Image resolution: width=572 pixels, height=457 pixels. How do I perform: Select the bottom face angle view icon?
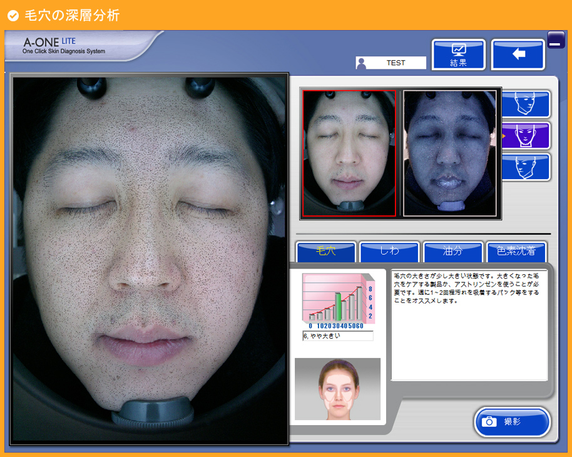point(526,167)
